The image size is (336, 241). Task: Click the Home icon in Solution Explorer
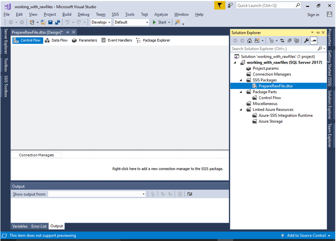click(x=249, y=40)
